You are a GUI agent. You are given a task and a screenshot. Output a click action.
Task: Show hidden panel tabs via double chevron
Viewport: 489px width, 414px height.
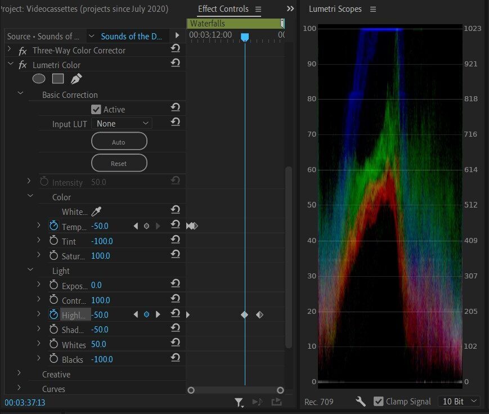[290, 9]
